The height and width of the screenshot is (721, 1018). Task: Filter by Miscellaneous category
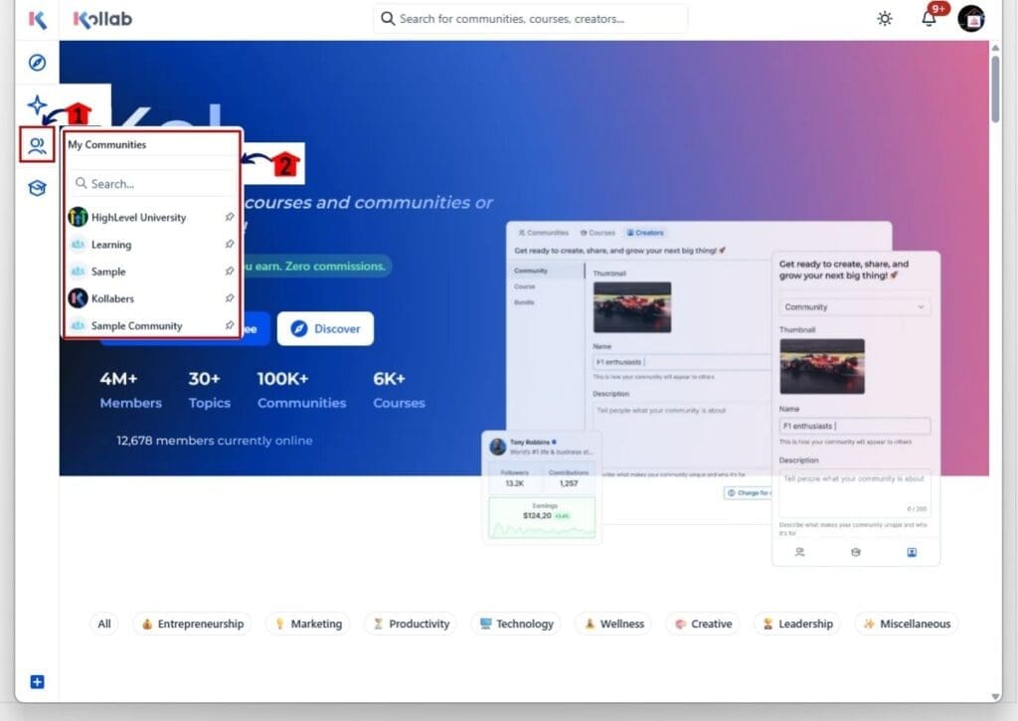point(907,624)
